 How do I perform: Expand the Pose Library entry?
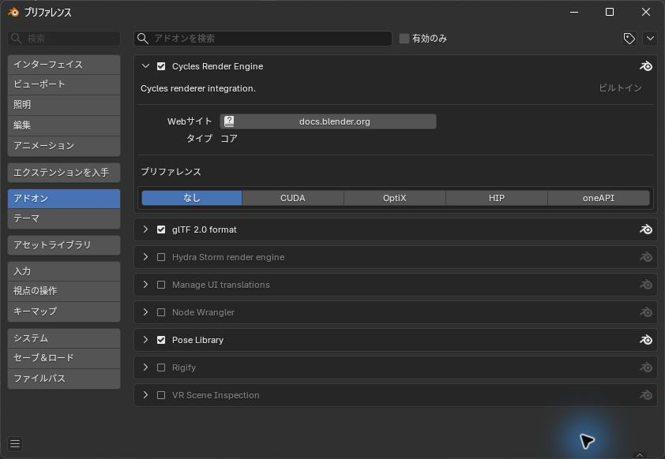click(145, 340)
